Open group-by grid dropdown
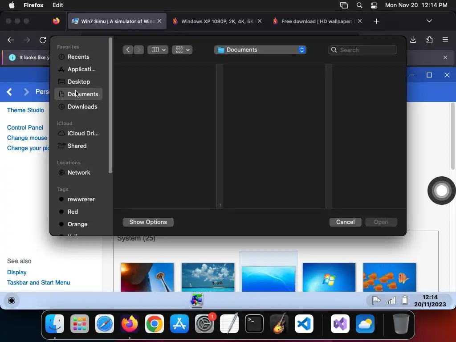 point(182,50)
